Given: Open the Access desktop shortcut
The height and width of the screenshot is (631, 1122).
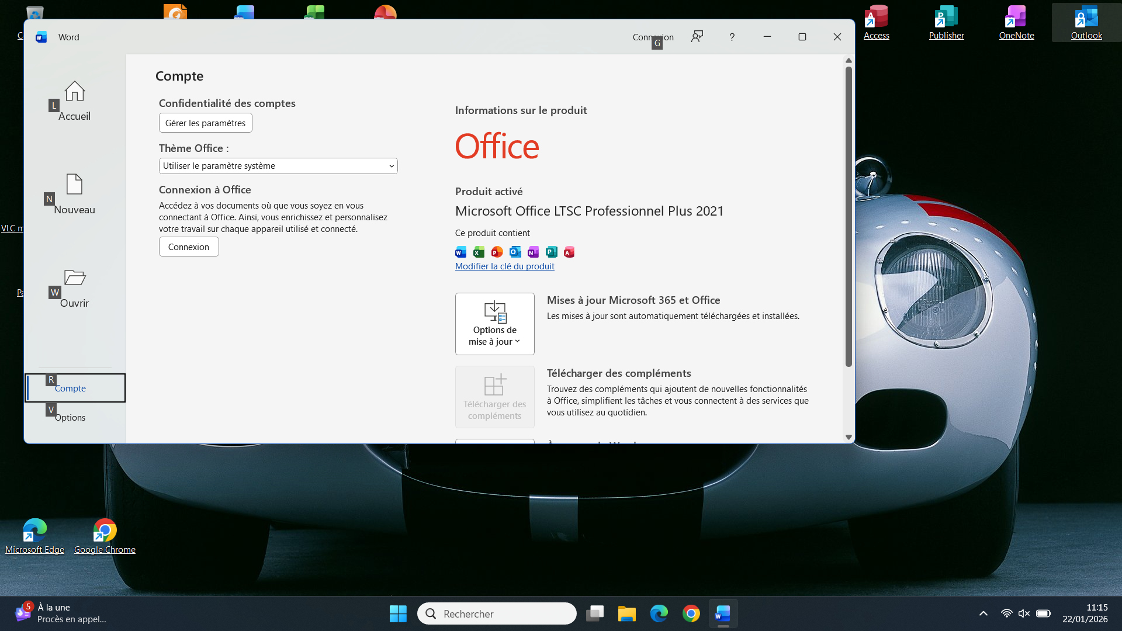Looking at the screenshot, I should [877, 22].
